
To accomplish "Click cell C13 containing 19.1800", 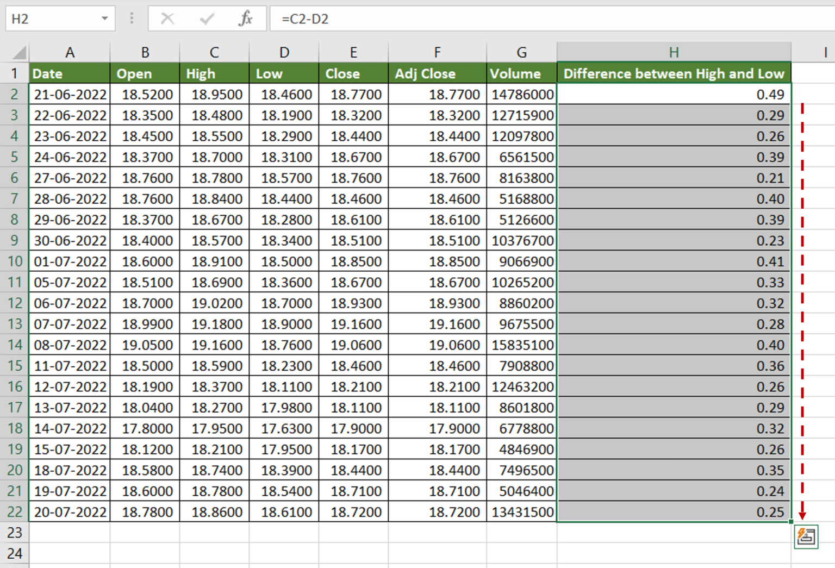I will [214, 324].
